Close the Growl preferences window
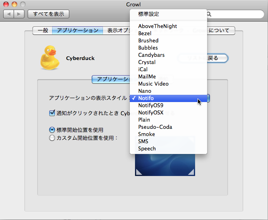This screenshot has height=220, width=268. (6, 4)
